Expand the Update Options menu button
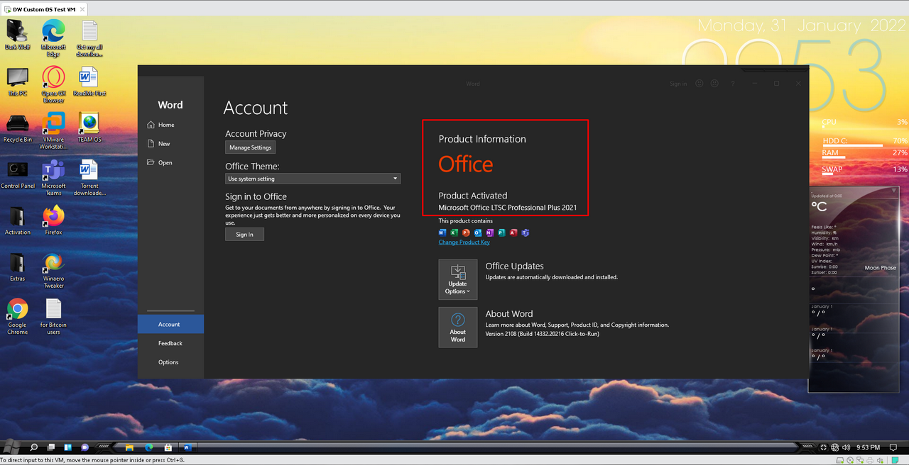Viewport: 909px width, 465px height. (x=458, y=279)
